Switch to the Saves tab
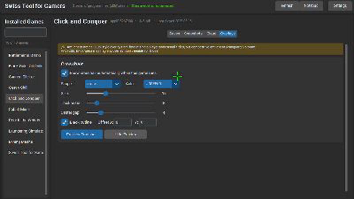The height and width of the screenshot is (199, 354). coord(174,34)
